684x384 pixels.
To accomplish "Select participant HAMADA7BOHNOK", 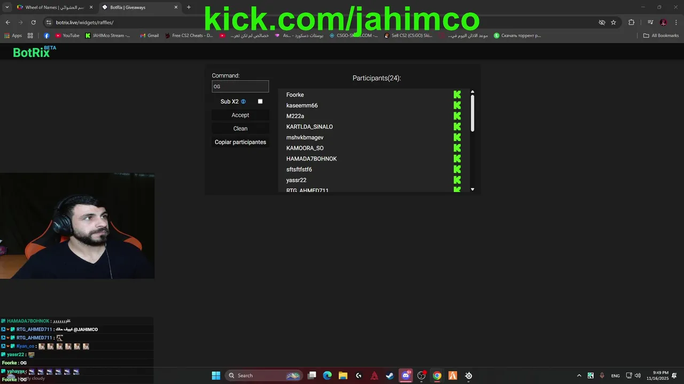I will pyautogui.click(x=312, y=159).
